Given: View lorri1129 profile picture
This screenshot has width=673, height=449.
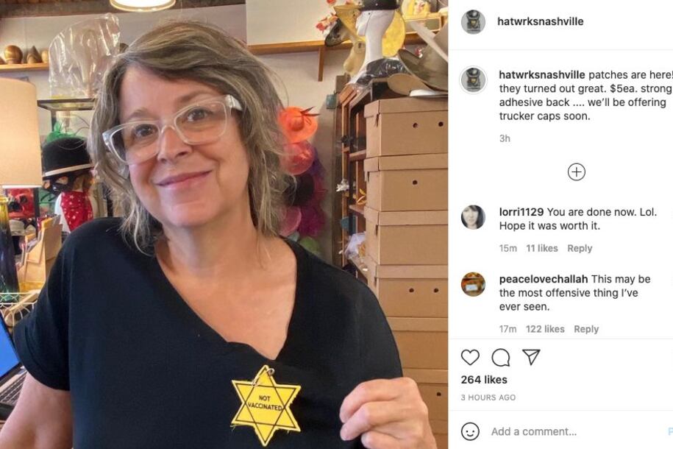Looking at the screenshot, I should pos(473,217).
